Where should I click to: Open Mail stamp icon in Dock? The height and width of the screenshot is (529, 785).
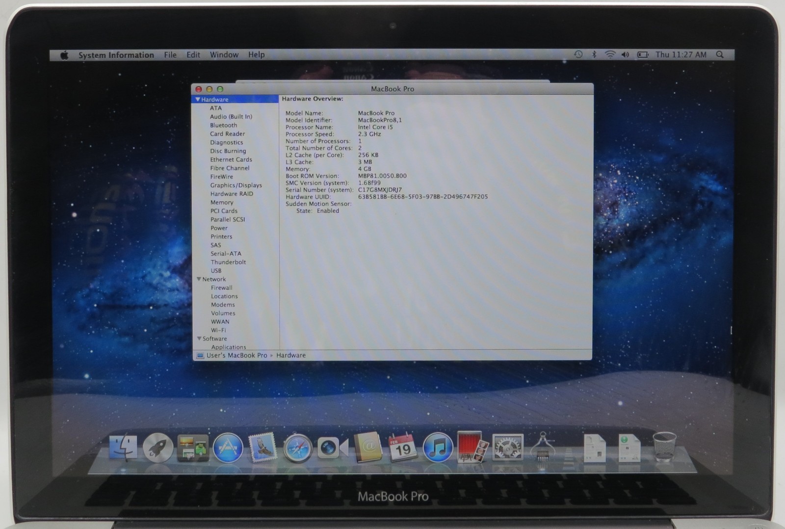(x=262, y=448)
